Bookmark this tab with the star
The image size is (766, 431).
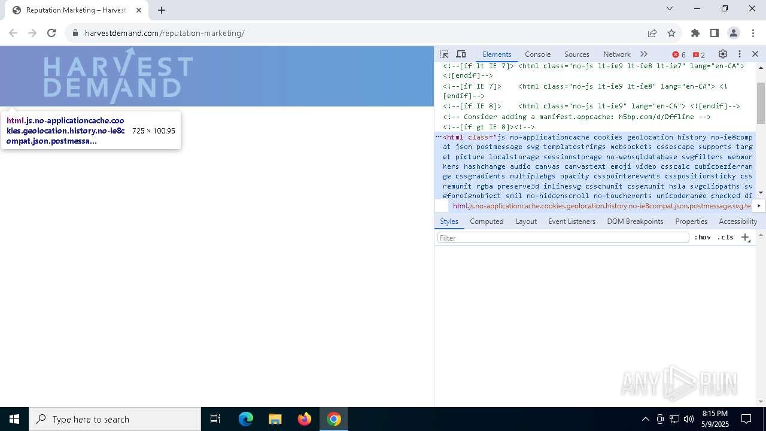671,33
